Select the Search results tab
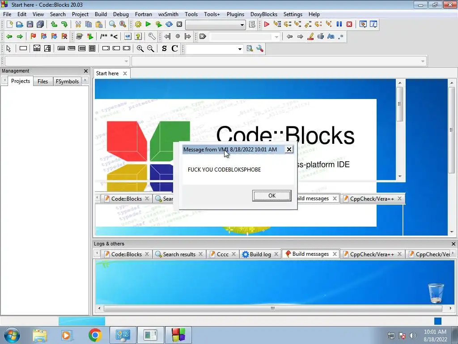Image resolution: width=458 pixels, height=344 pixels. [179, 254]
